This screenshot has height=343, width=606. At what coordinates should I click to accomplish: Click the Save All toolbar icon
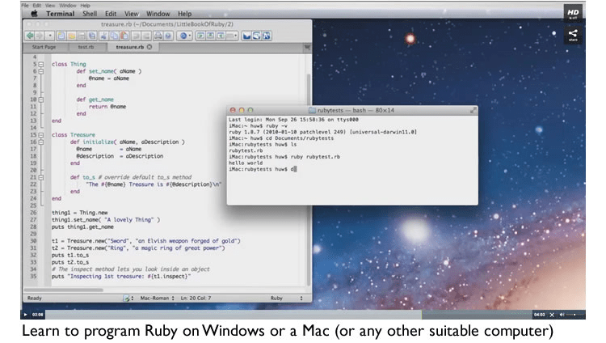click(92, 36)
